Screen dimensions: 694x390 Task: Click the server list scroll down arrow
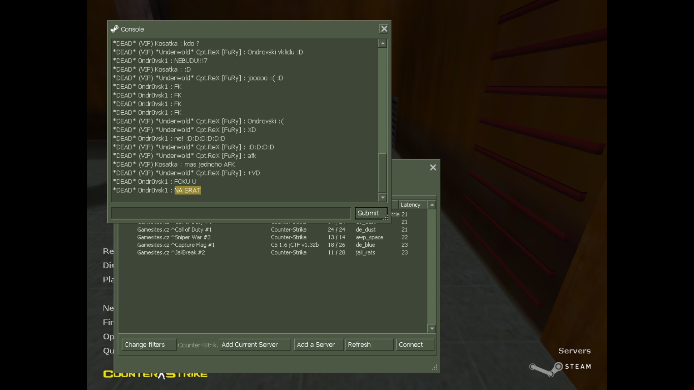tap(432, 328)
